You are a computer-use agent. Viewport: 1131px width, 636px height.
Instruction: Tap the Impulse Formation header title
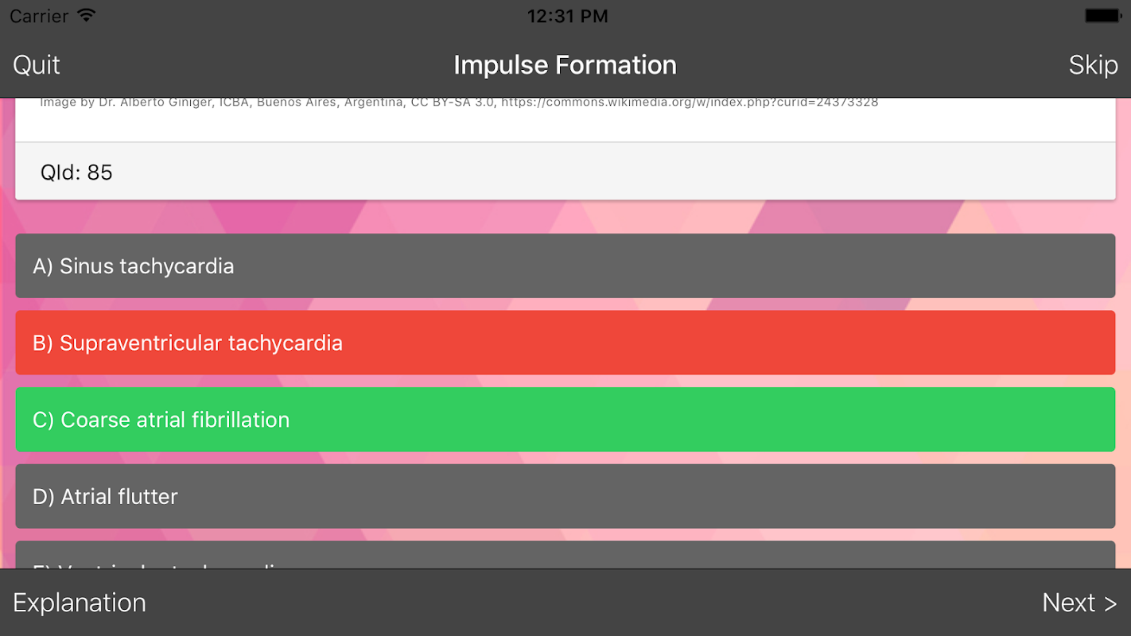[x=565, y=64]
